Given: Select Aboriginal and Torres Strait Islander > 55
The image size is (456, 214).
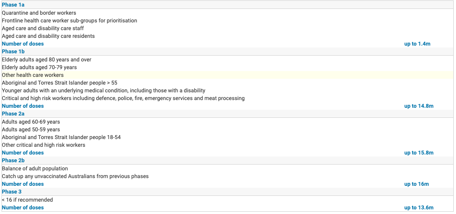Looking at the screenshot, I should click(x=59, y=83).
